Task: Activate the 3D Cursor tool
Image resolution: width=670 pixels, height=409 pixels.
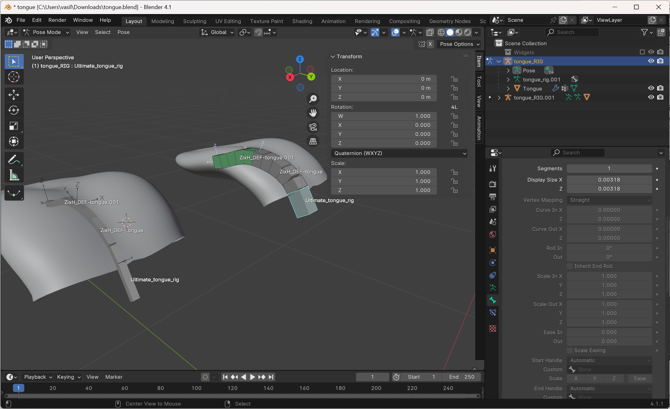Action: pos(14,77)
